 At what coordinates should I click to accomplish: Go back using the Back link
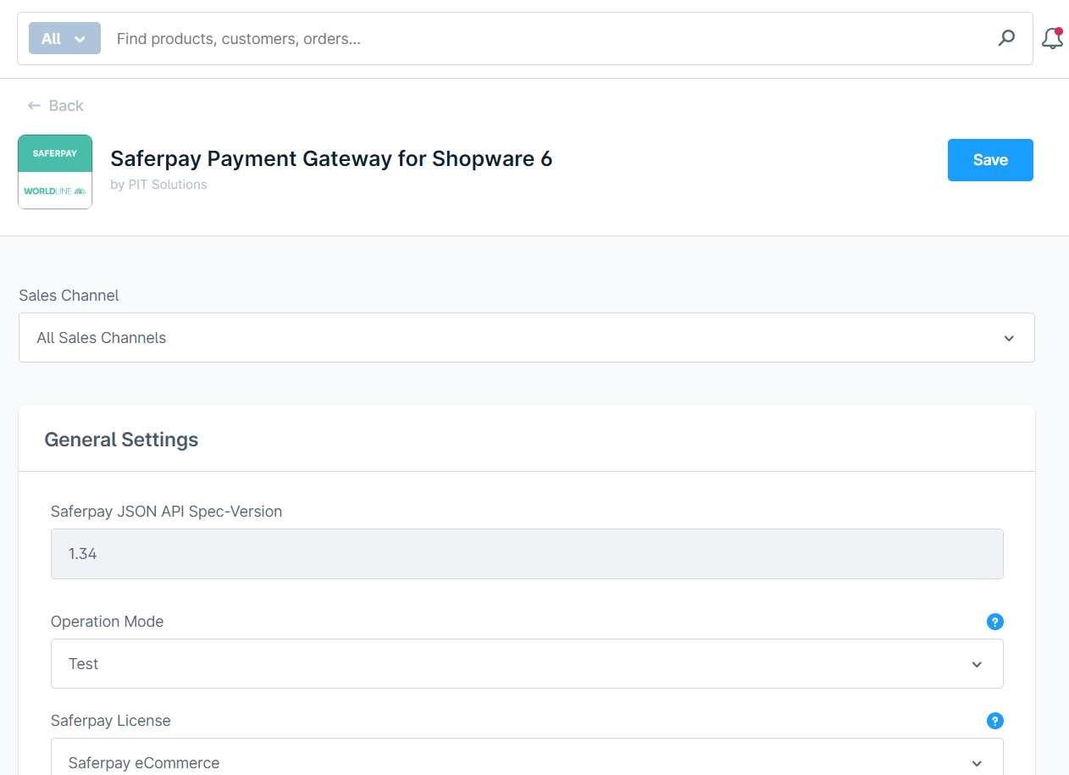tap(56, 106)
